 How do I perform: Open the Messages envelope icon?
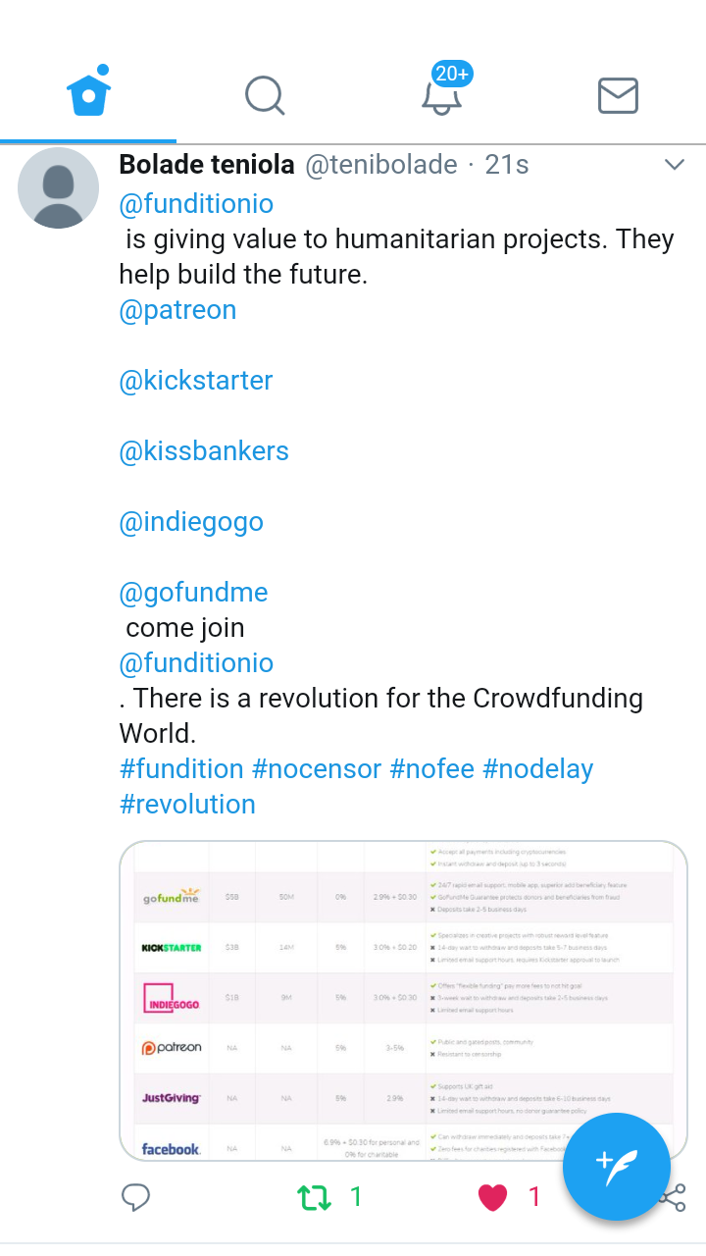click(x=618, y=96)
